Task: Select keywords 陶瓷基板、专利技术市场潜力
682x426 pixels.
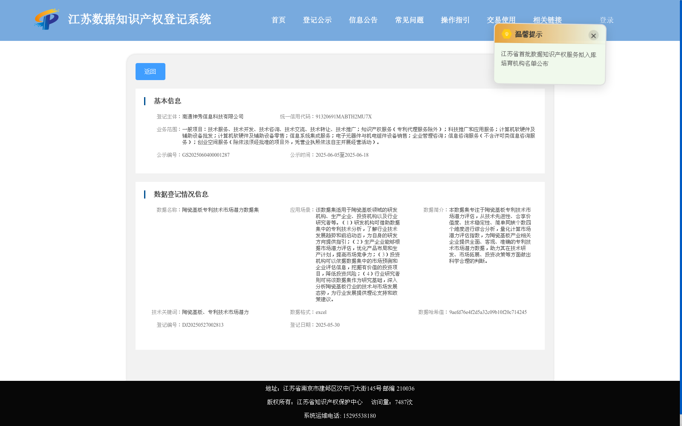Action: pos(215,312)
